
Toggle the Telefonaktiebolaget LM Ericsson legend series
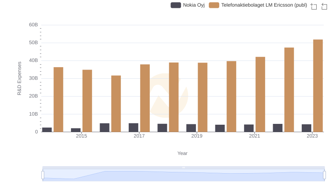(x=258, y=5)
